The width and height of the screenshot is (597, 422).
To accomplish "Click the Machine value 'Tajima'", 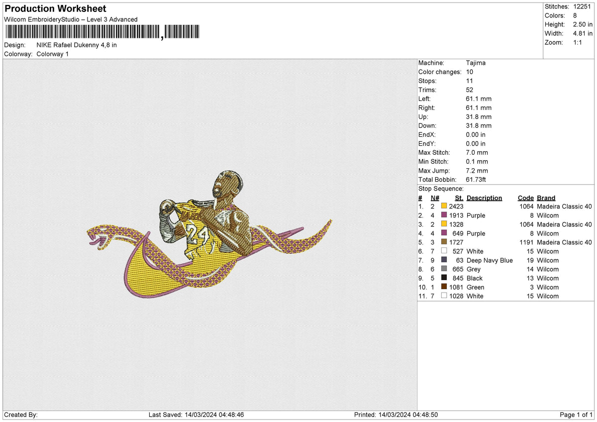I will coord(476,63).
